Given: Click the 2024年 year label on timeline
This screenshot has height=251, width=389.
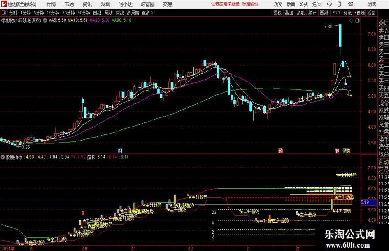Looking at the screenshot, I should pos(8,249).
